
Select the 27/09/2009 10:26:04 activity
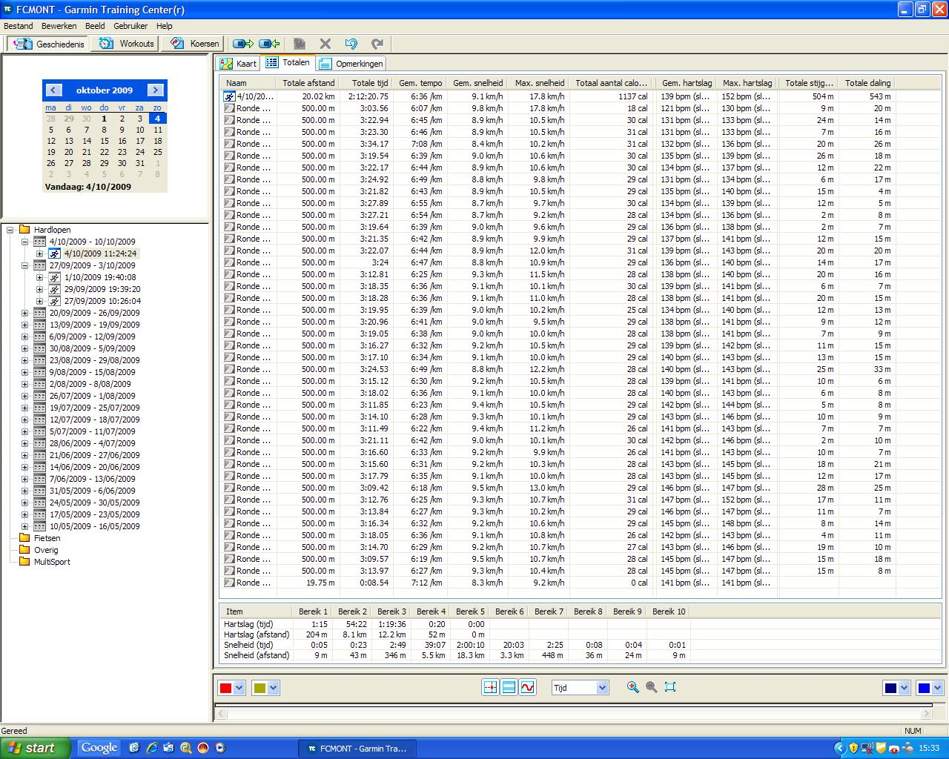pos(102,301)
